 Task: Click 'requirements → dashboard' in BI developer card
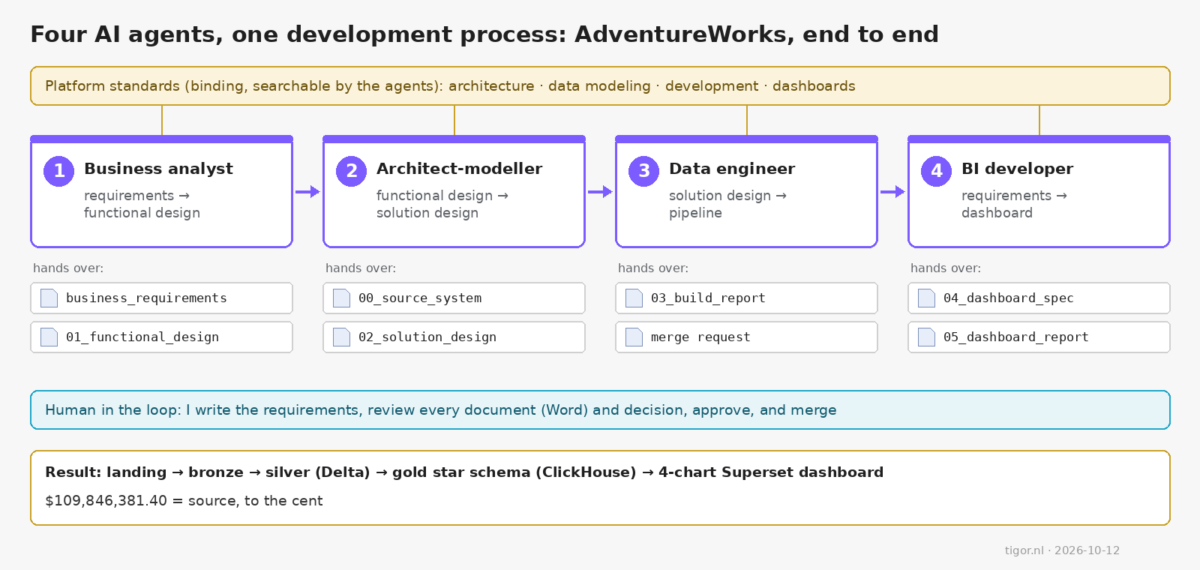pos(1014,204)
